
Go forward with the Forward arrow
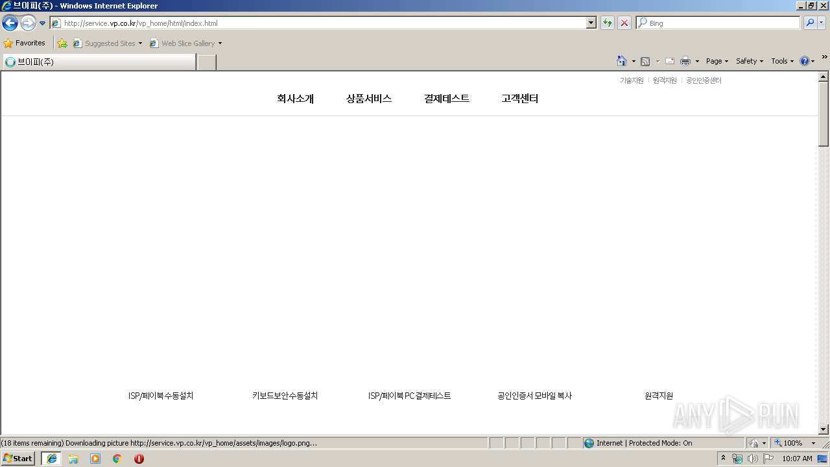28,23
